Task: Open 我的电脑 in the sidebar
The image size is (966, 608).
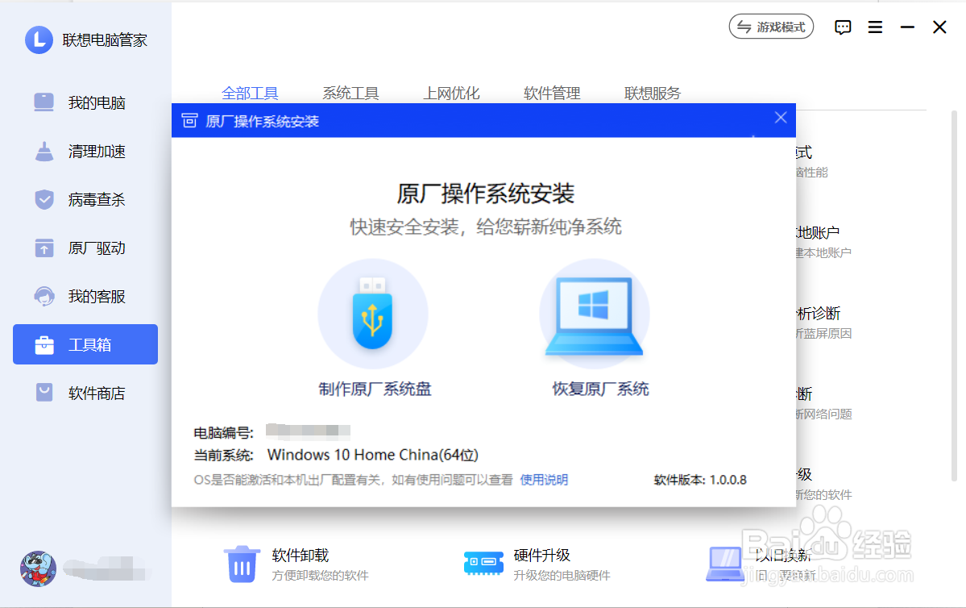Action: [x=85, y=102]
